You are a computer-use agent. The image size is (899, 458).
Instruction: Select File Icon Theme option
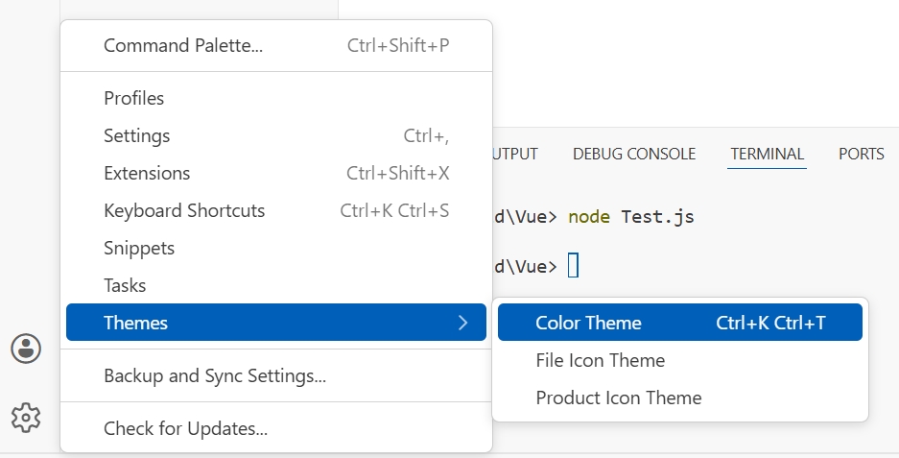600,360
